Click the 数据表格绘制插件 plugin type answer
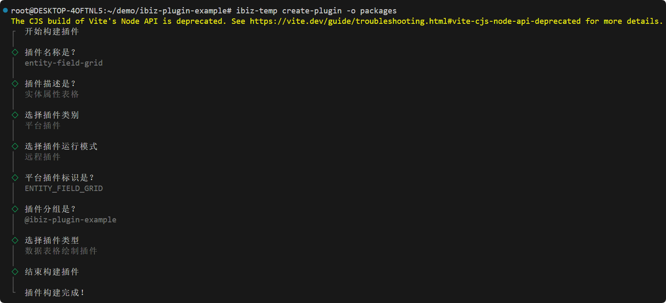Screen dimensions: 666x303 point(61,251)
